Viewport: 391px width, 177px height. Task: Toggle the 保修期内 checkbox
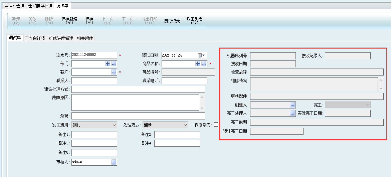tap(216, 125)
